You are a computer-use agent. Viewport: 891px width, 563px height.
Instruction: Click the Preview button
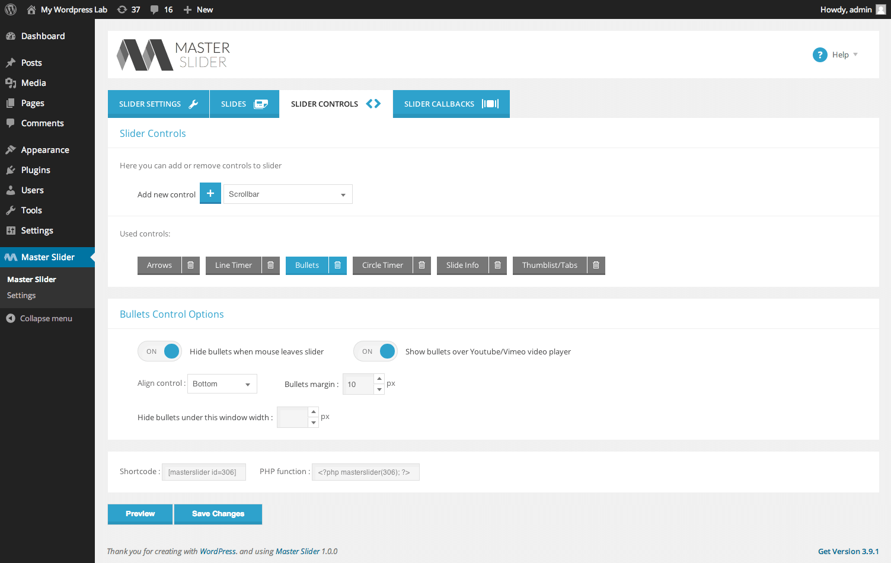[140, 514]
